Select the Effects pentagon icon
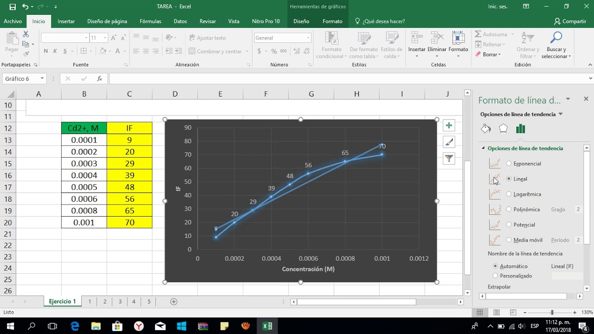This screenshot has height=334, width=594. 503,128
